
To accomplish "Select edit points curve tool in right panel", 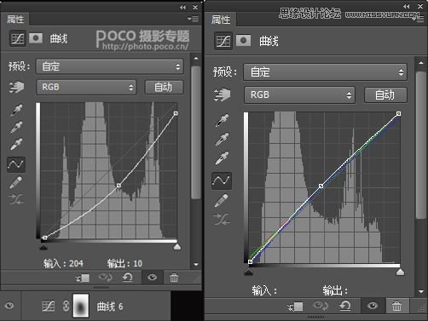I will [222, 181].
